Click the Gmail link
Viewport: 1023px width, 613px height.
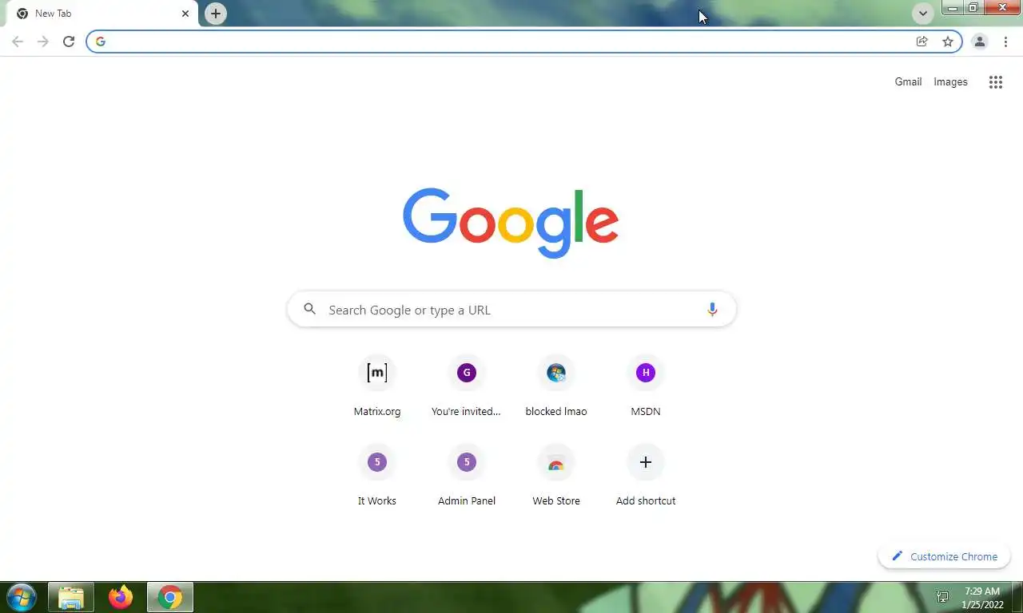coord(908,81)
